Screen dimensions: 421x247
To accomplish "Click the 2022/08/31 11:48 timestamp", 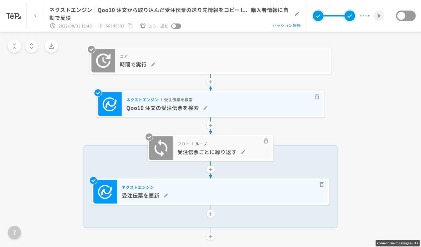I will [x=75, y=26].
